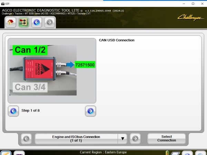207x155 pixels.
Task: Click MT525 in the breadcrumb path
Action: pos(71,13)
